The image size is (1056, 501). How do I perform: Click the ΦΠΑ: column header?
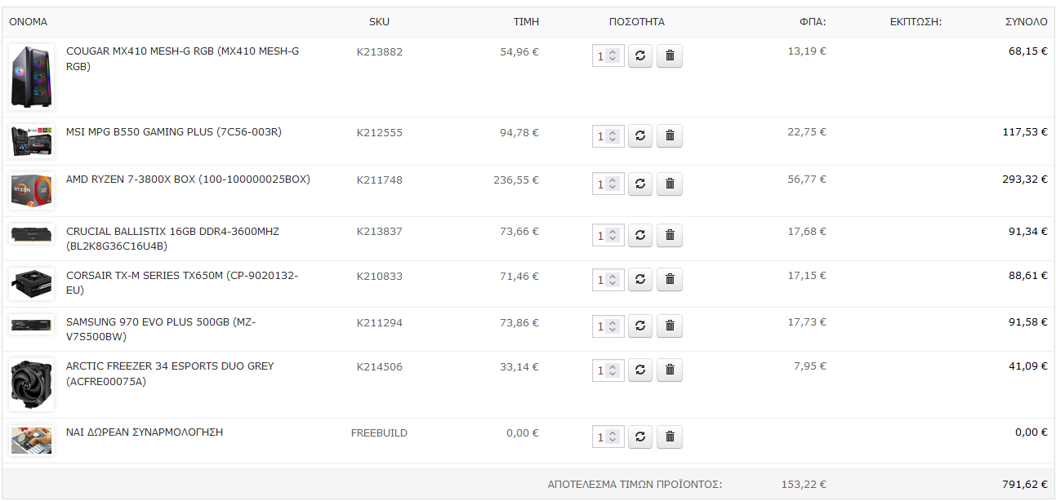tap(813, 22)
